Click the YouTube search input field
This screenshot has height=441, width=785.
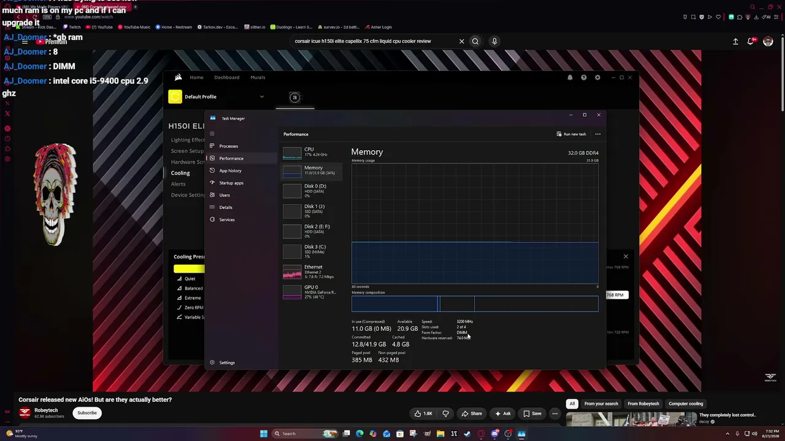374,41
